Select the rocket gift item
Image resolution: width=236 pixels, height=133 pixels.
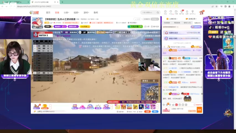click(x=141, y=107)
